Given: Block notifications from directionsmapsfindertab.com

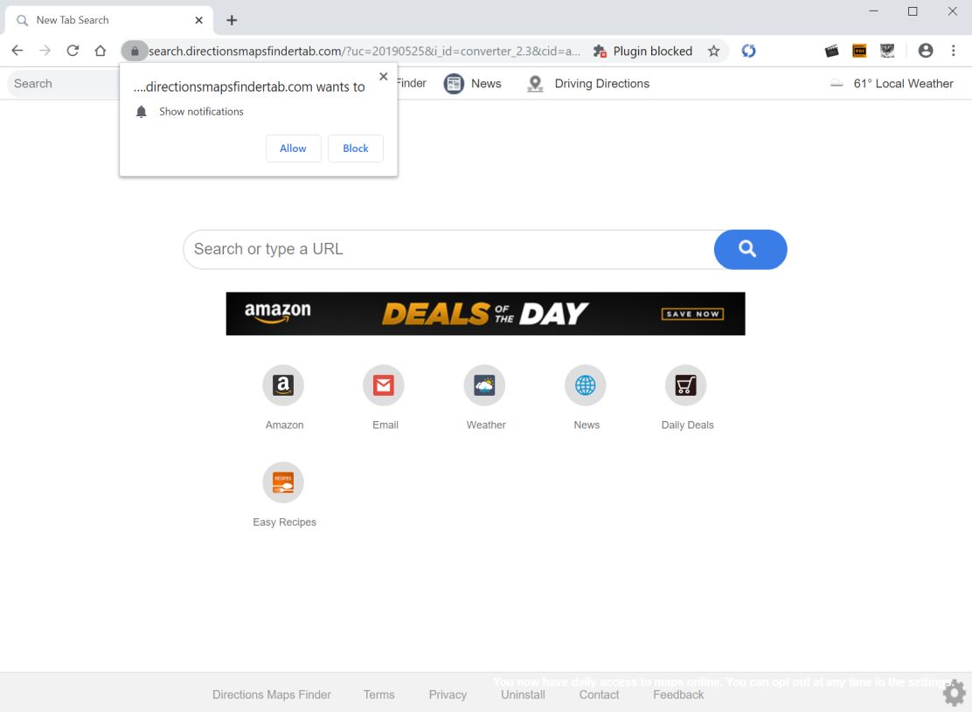Looking at the screenshot, I should point(355,148).
